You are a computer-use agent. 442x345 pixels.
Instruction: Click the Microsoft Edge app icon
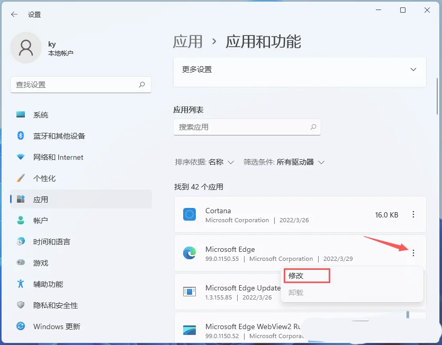[x=190, y=253]
